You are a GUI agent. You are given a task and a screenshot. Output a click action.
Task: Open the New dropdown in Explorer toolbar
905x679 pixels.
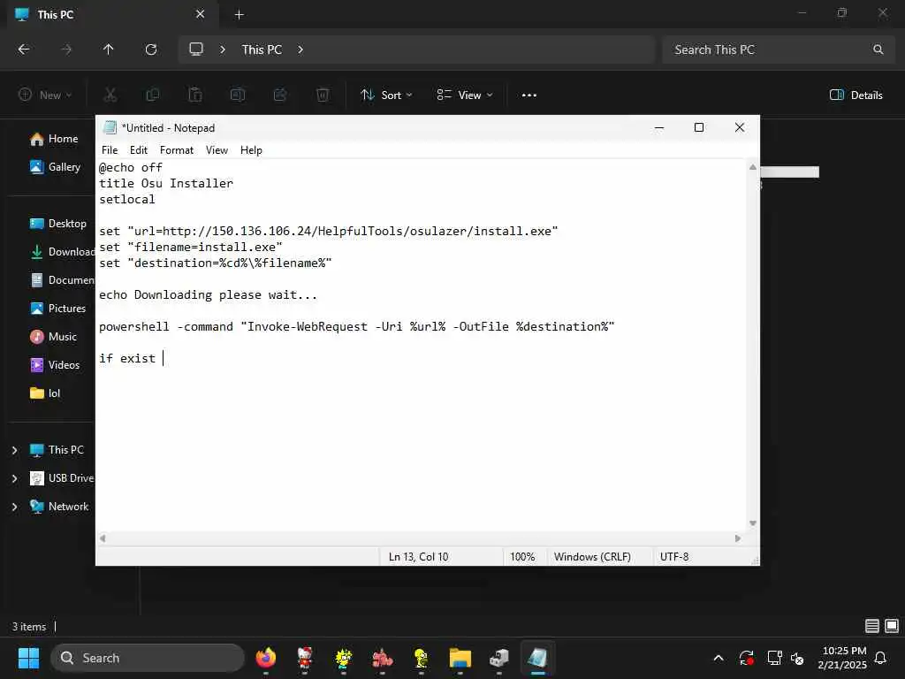pyautogui.click(x=45, y=95)
